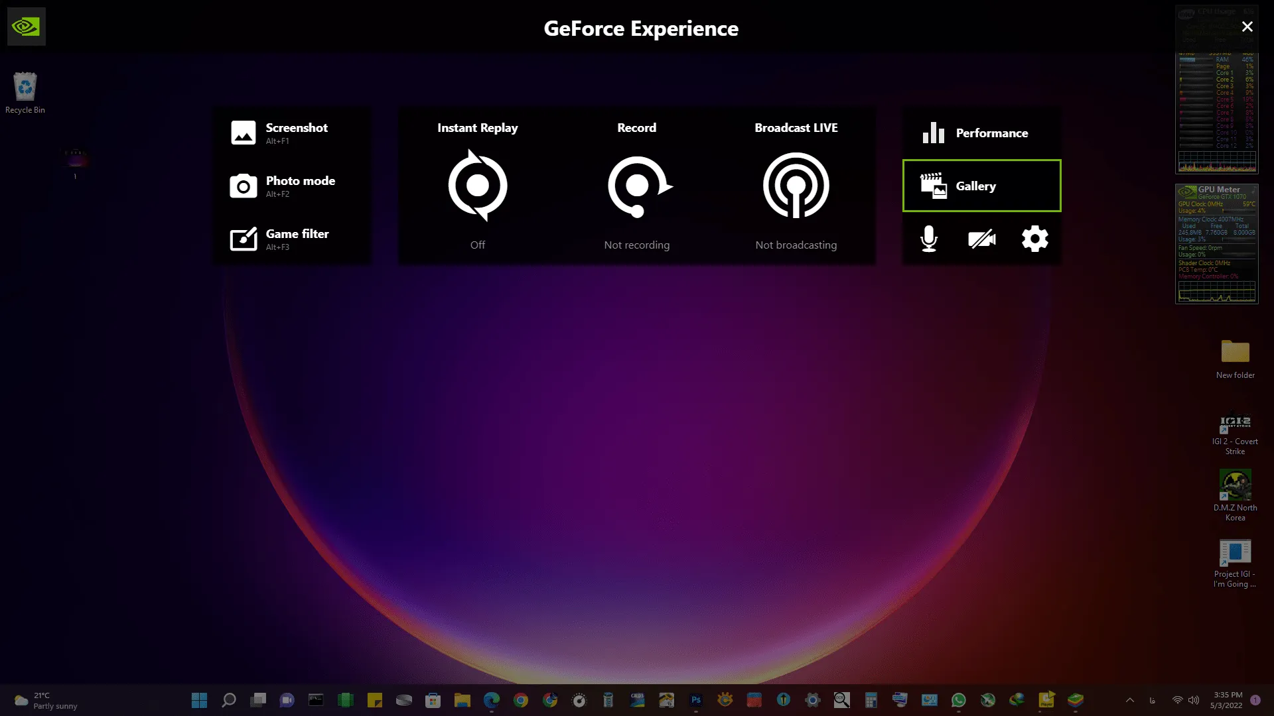Click the Broadcast LIVE antenna icon
The height and width of the screenshot is (716, 1274).
(796, 186)
